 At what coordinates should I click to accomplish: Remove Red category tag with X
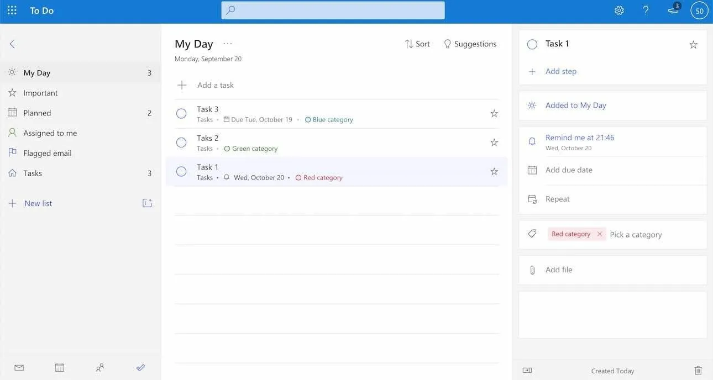point(600,234)
